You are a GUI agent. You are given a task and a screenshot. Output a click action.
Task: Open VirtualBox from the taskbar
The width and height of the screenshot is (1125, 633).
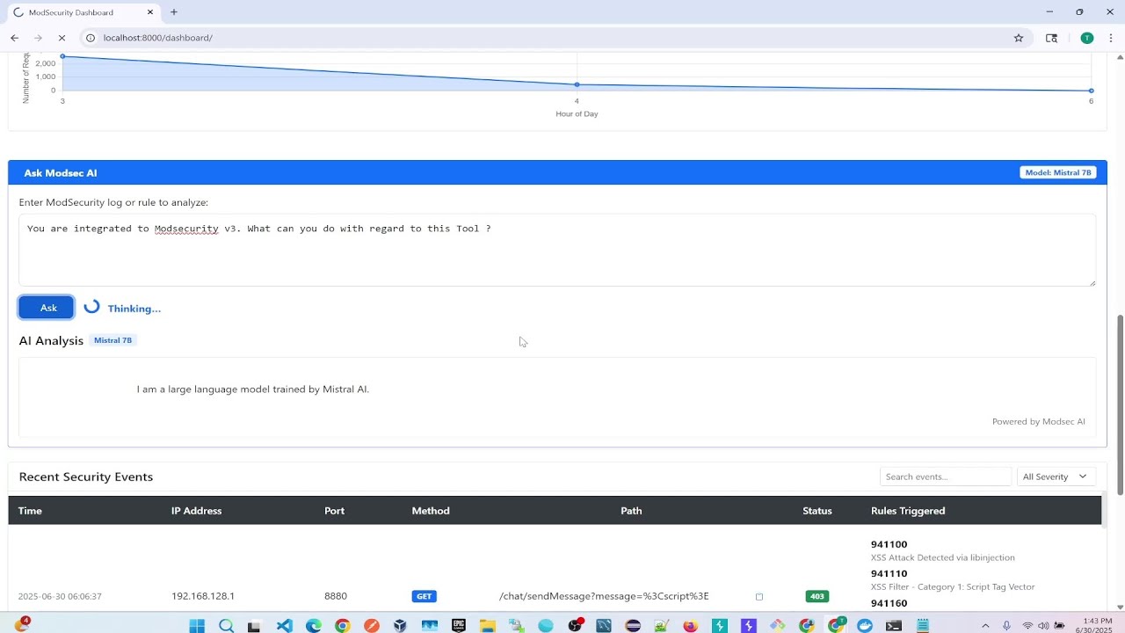(x=400, y=626)
